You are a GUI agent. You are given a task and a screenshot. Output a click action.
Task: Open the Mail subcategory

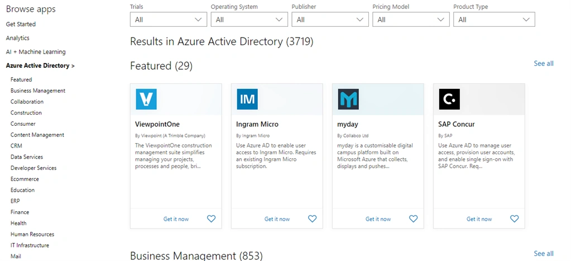click(x=16, y=257)
